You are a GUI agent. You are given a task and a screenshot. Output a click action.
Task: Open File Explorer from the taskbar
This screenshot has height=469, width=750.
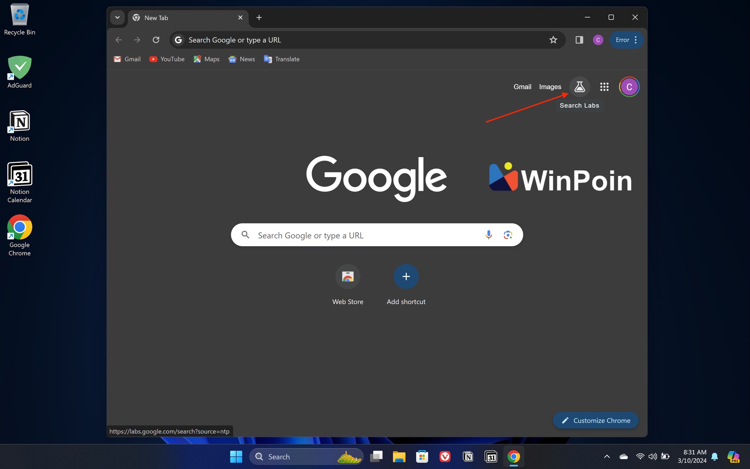(399, 456)
